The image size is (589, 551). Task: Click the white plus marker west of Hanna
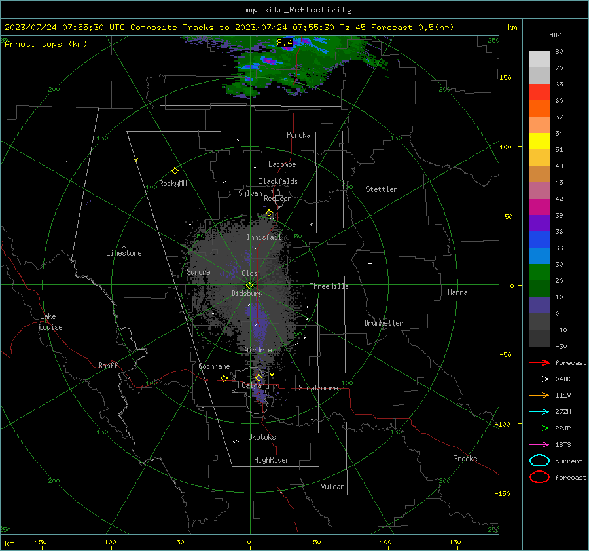(370, 263)
